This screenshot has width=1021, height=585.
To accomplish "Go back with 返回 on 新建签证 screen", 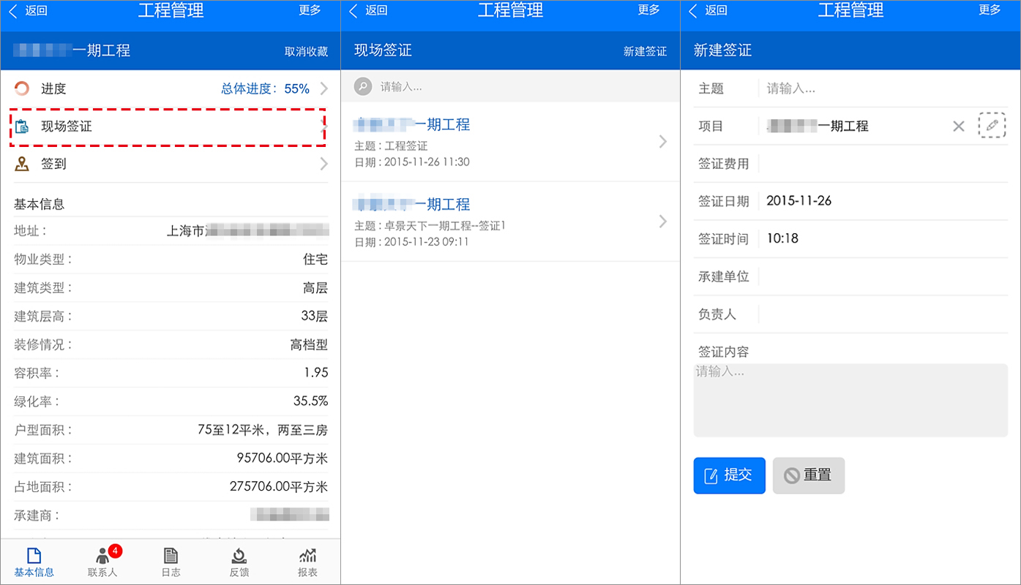I will (x=708, y=10).
